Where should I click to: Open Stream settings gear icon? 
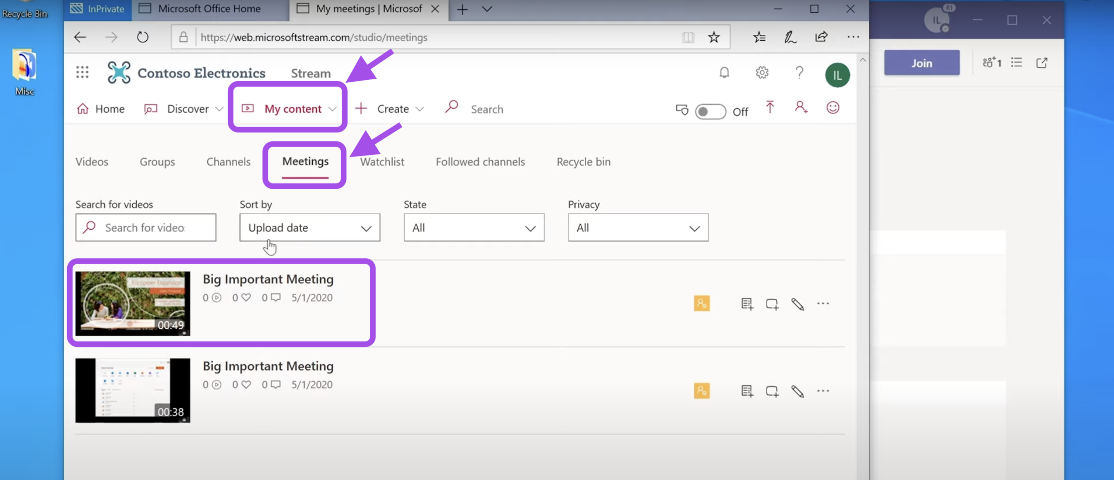pos(761,73)
